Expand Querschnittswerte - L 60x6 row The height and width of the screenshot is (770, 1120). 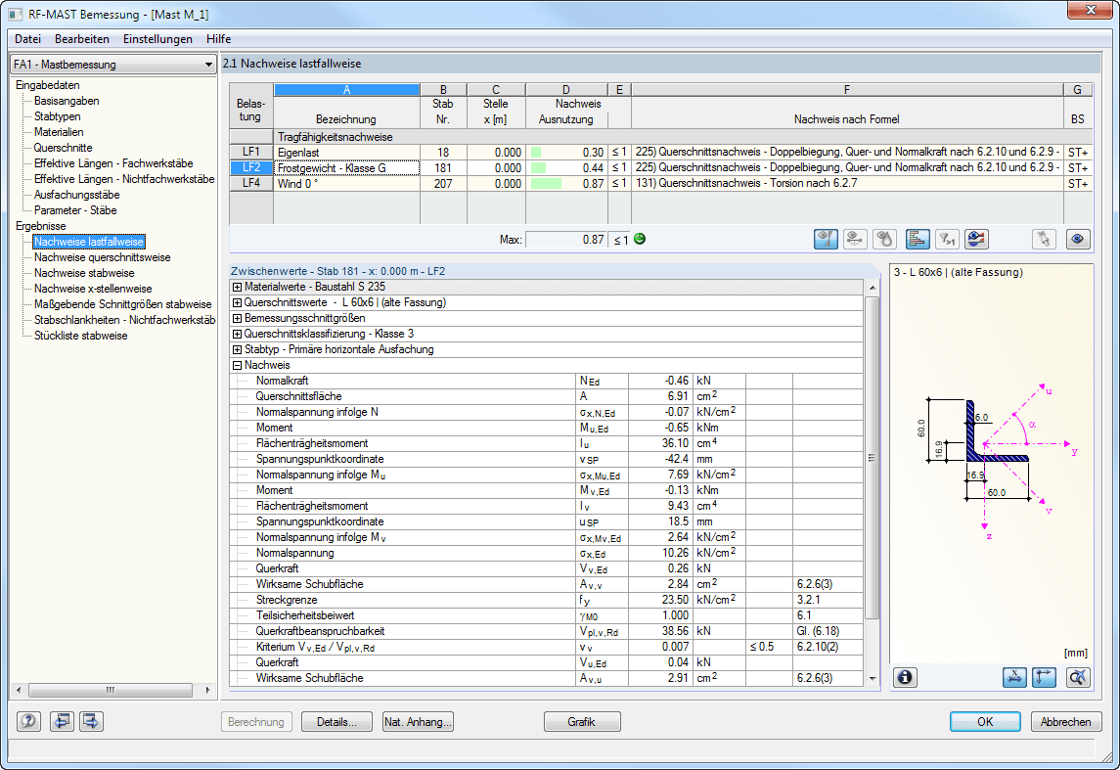(237, 303)
